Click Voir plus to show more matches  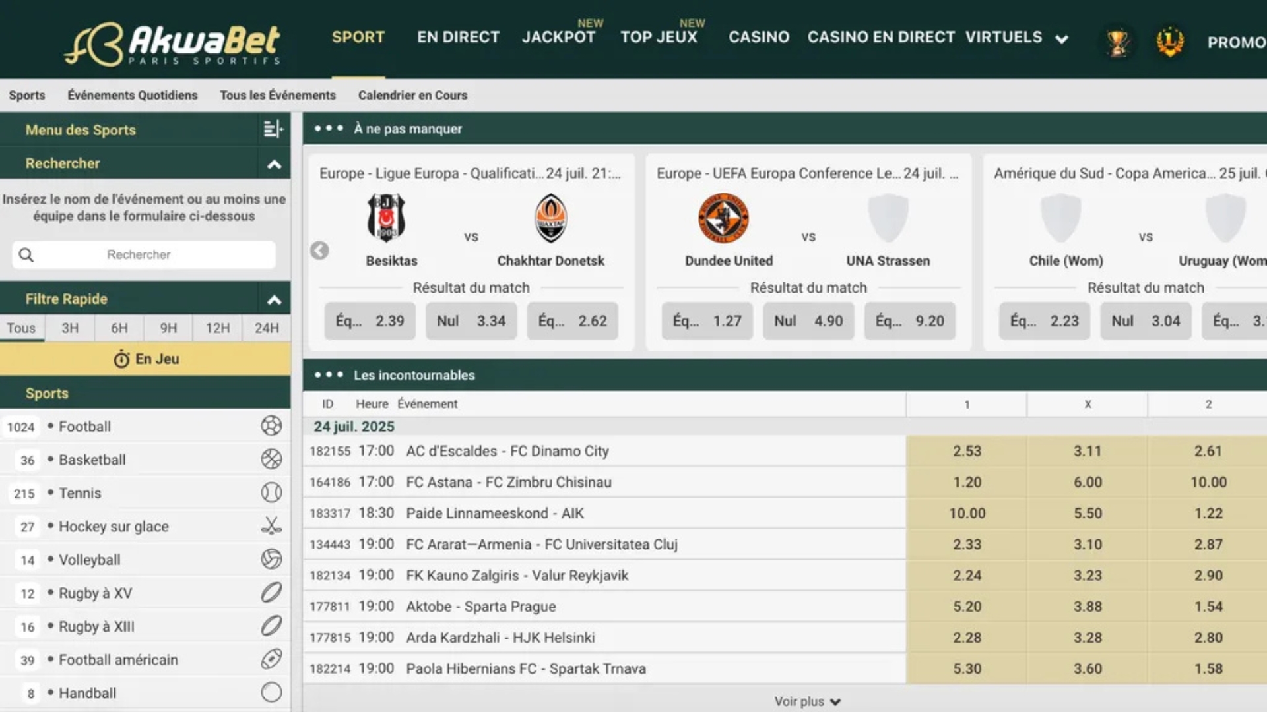(808, 701)
